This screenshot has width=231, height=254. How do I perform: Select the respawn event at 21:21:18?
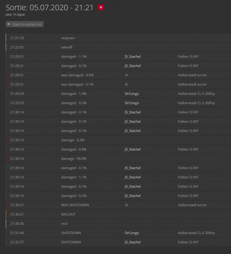[x=68, y=38]
